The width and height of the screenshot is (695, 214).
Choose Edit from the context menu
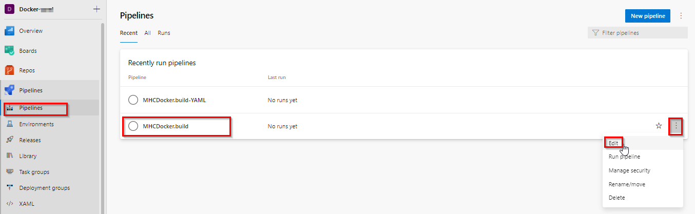[613, 143]
